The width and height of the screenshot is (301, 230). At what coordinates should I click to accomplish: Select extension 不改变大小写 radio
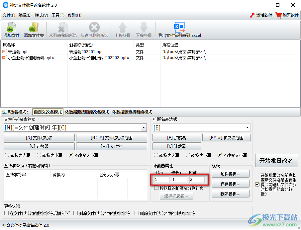[220, 155]
